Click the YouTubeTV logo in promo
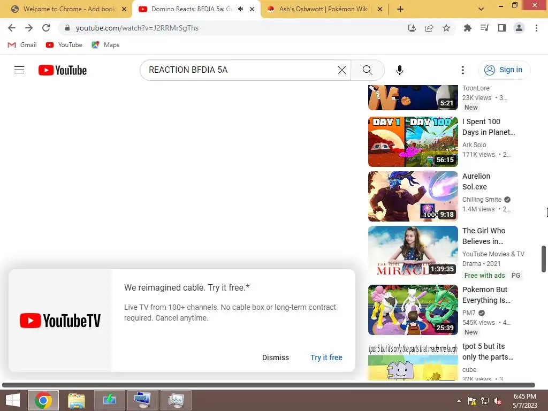The height and width of the screenshot is (411, 548). pyautogui.click(x=60, y=321)
